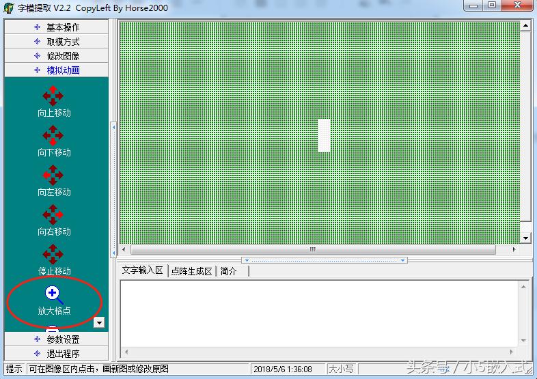Open the 参数设置 section

click(57, 339)
